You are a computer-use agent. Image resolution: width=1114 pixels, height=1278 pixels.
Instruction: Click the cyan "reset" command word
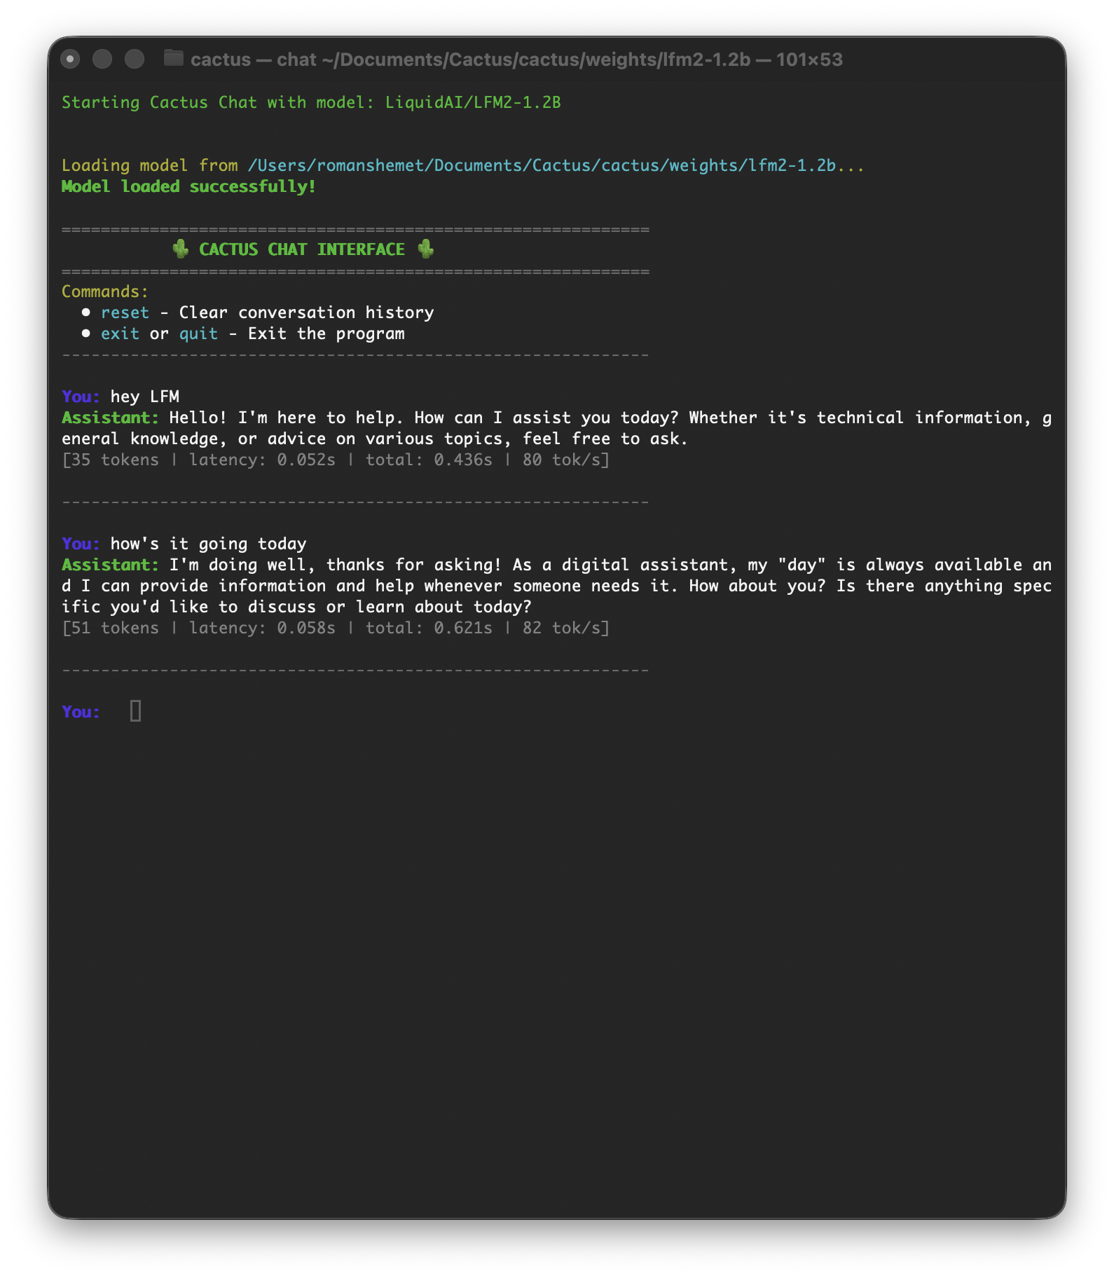pyautogui.click(x=125, y=312)
